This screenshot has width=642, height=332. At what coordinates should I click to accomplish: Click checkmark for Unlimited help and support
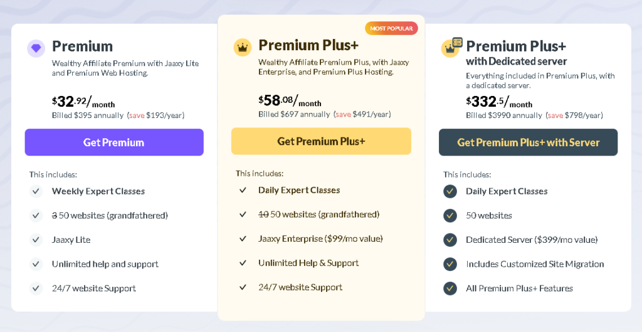(x=36, y=264)
